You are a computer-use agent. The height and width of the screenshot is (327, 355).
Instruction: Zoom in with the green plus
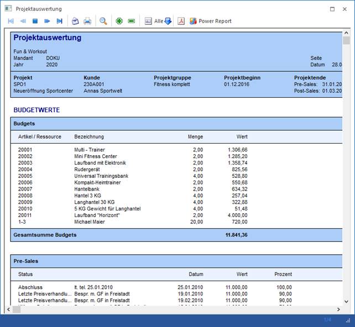[119, 21]
